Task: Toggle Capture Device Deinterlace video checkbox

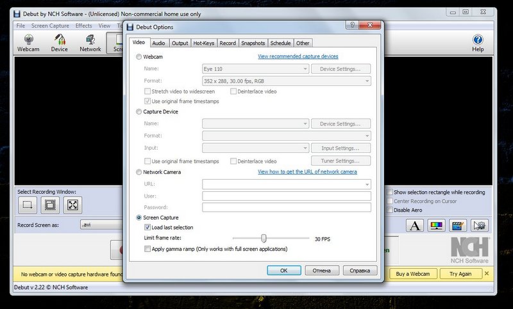Action: (233, 161)
